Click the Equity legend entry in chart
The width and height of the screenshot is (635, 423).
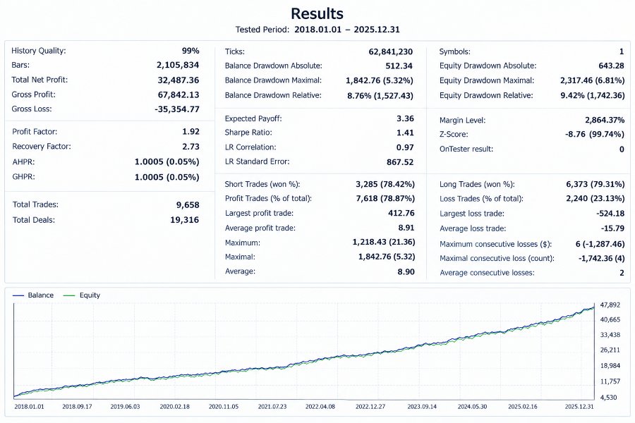81,295
